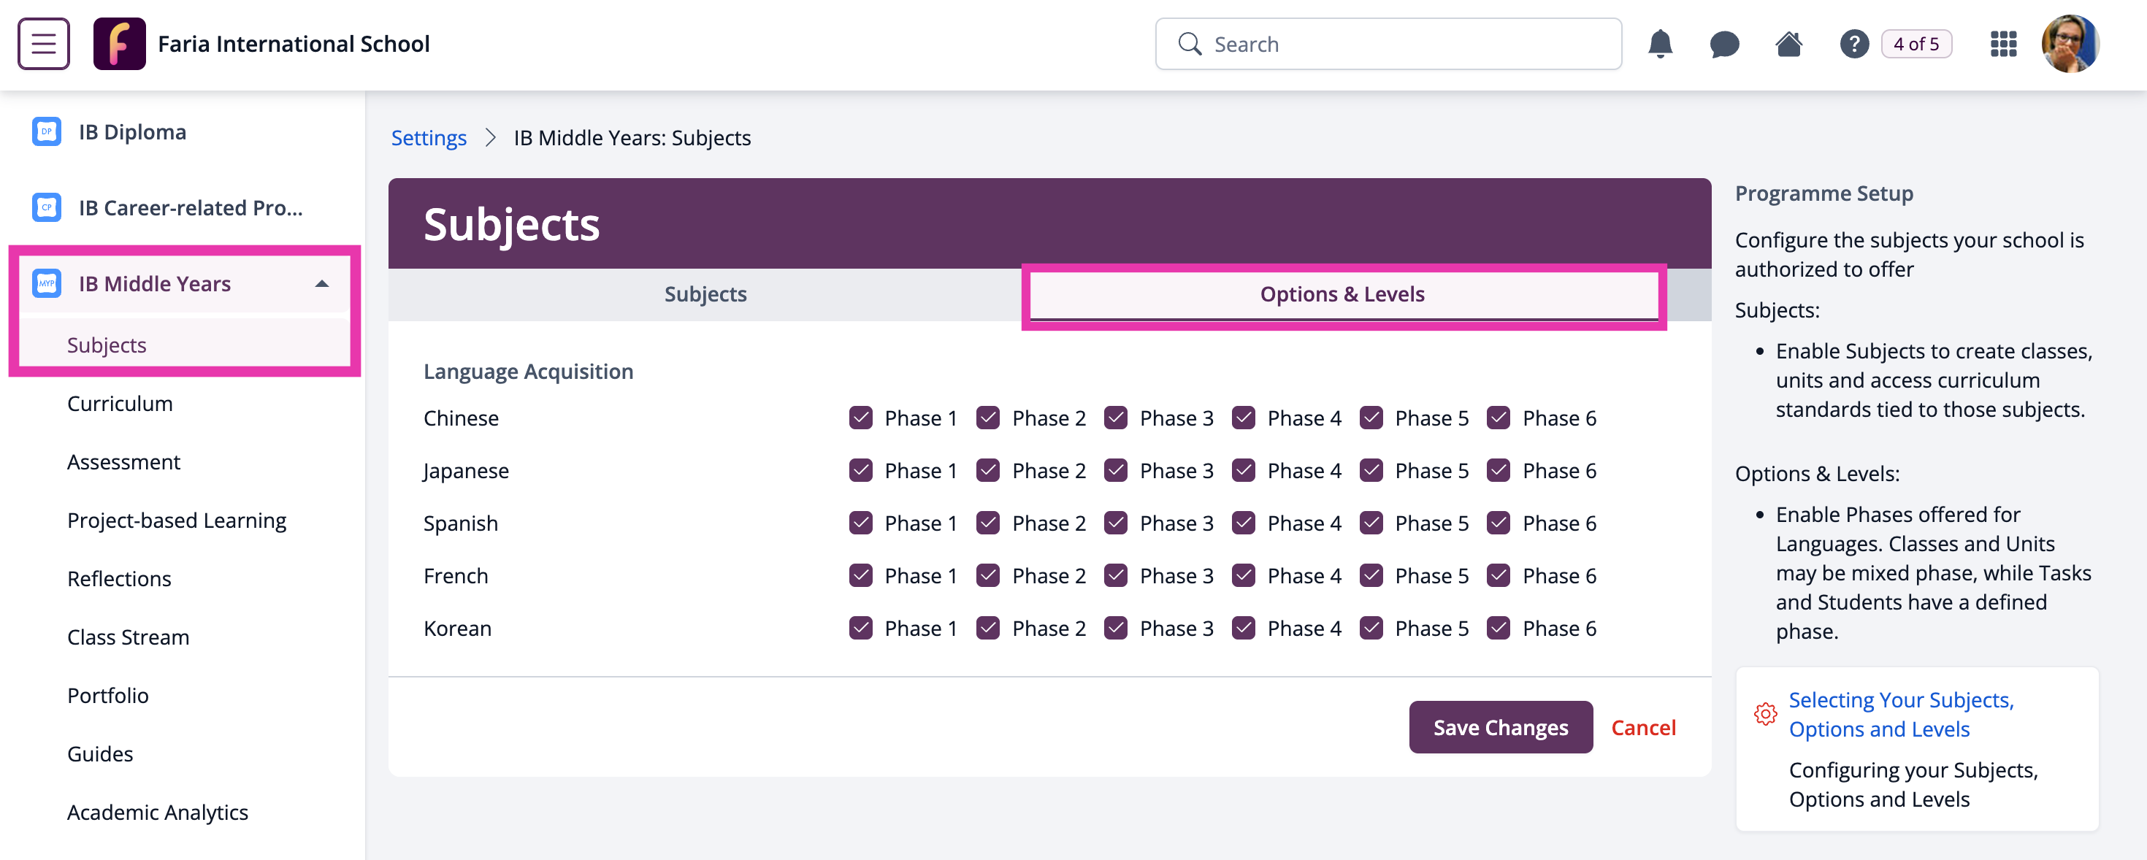Image resolution: width=2147 pixels, height=860 pixels.
Task: Click the IB Career-related Programme icon
Action: click(x=47, y=207)
